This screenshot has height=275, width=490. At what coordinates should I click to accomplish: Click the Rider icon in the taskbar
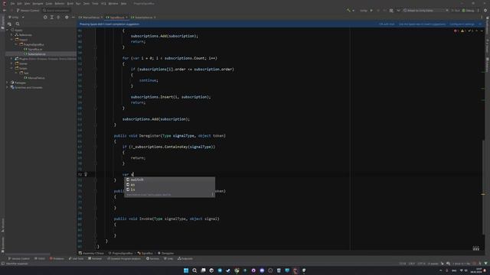[296, 270]
